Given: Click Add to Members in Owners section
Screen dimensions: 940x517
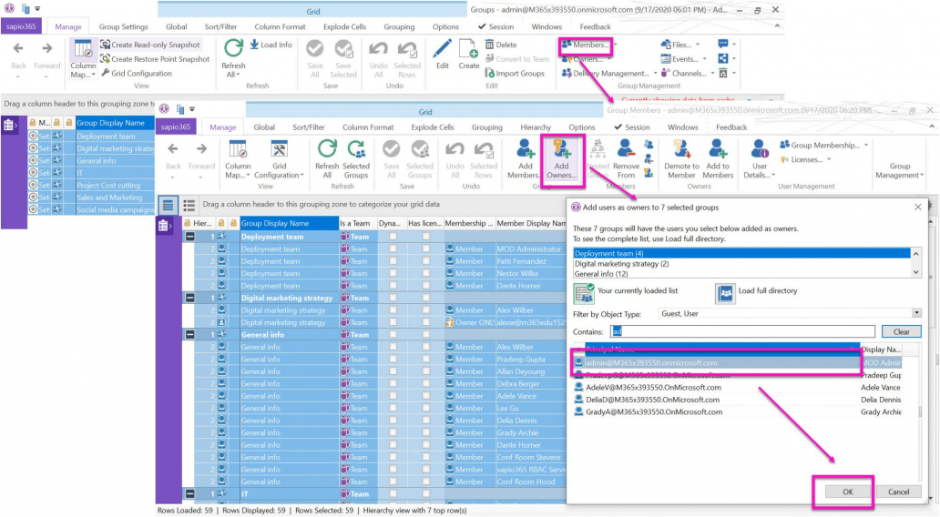Looking at the screenshot, I should point(718,159).
